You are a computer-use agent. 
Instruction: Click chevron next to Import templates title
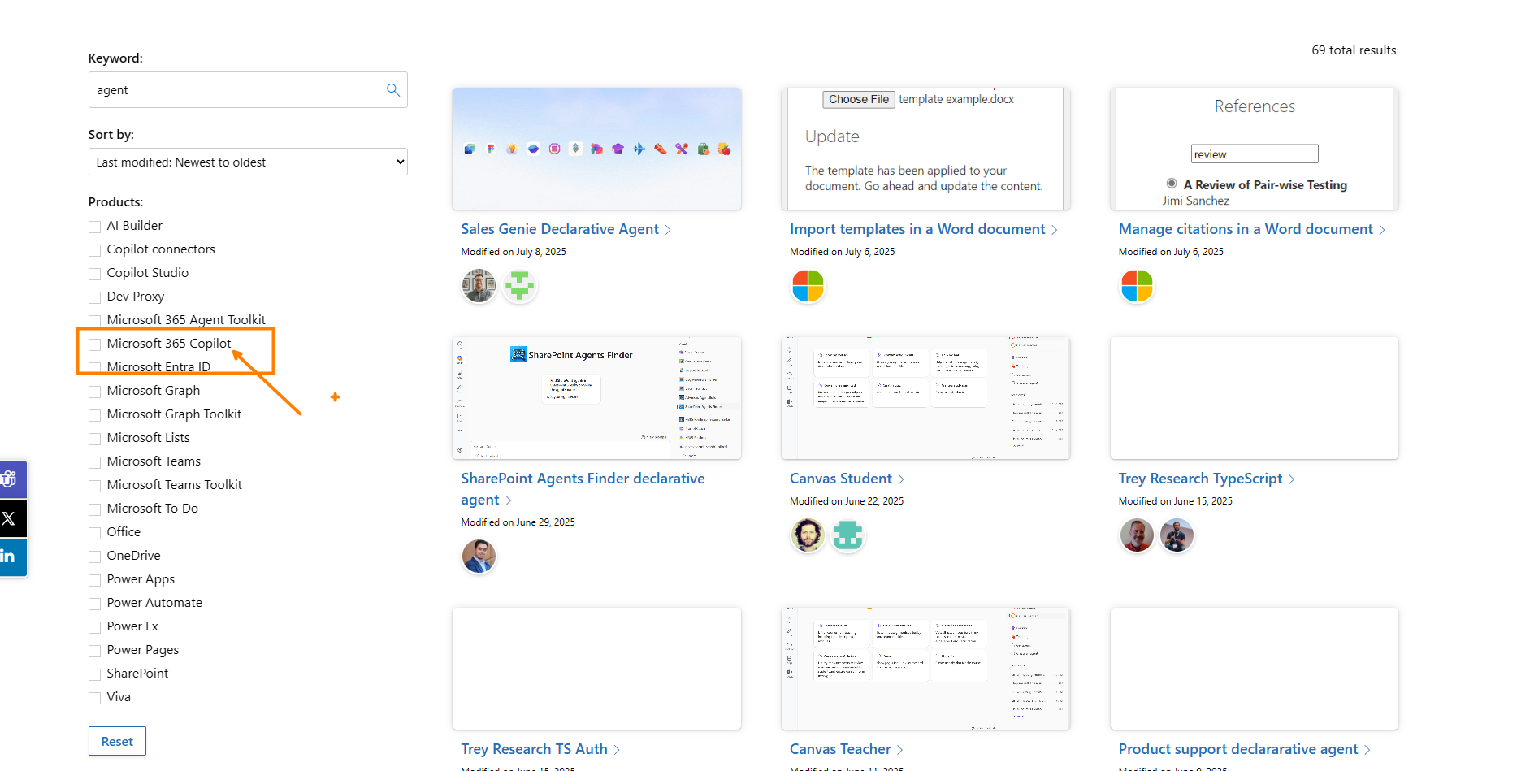pos(1054,230)
